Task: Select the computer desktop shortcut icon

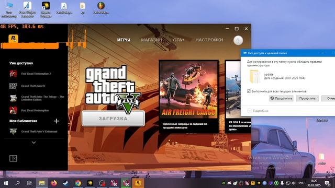Action: 9,9
